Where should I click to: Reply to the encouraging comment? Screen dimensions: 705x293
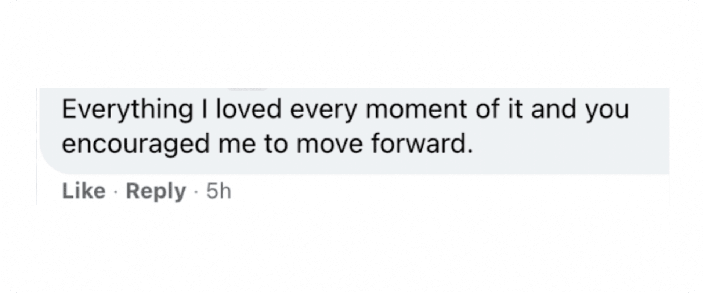point(156,191)
